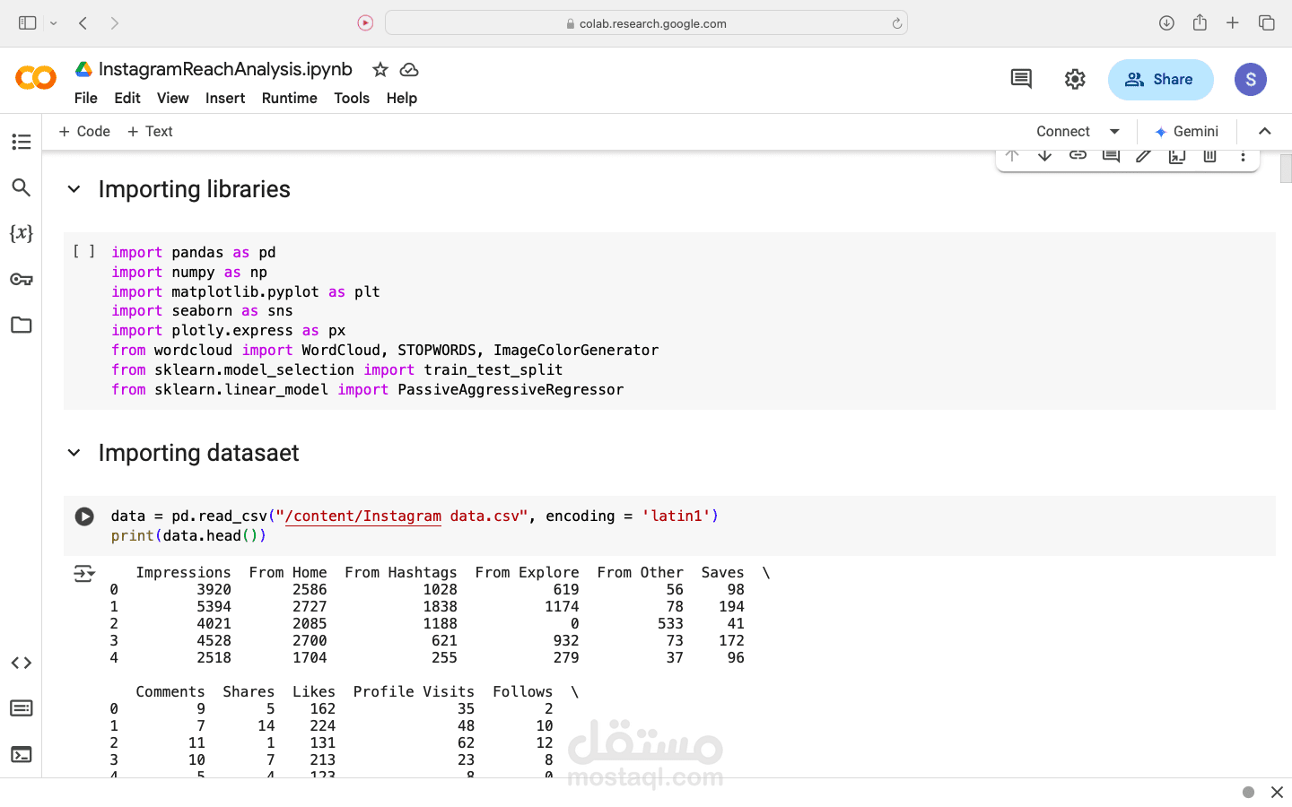Add a new Code cell
Image resolution: width=1292 pixels, height=807 pixels.
coord(84,131)
